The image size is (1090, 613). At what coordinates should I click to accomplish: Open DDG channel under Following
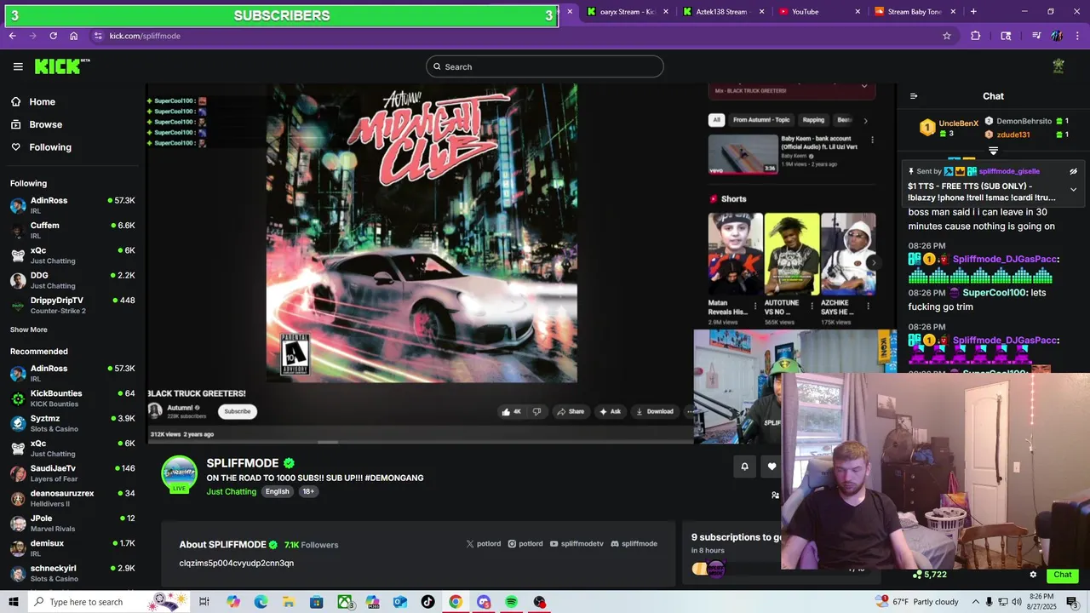72,280
